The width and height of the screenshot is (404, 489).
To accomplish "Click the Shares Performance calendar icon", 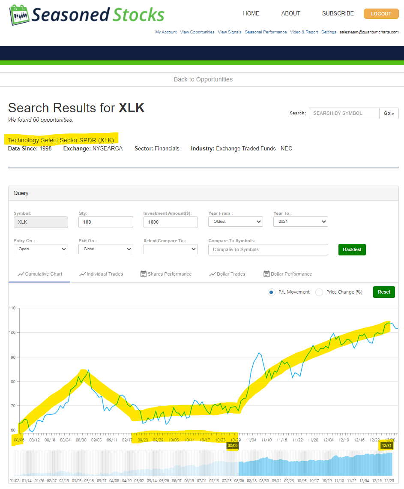I will click(144, 274).
